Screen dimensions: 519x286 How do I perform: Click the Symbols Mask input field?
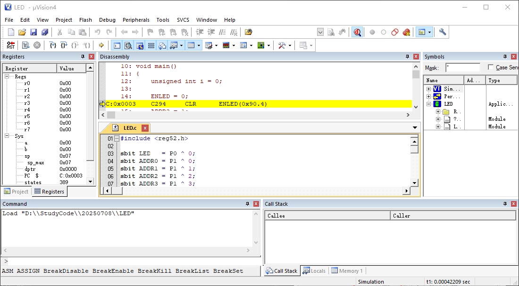(x=462, y=67)
